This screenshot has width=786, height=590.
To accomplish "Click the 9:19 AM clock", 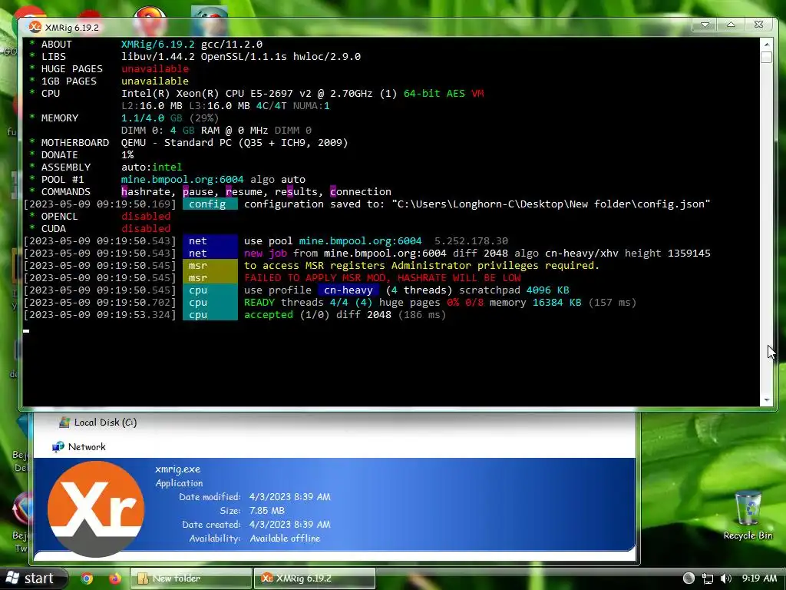I will (759, 578).
